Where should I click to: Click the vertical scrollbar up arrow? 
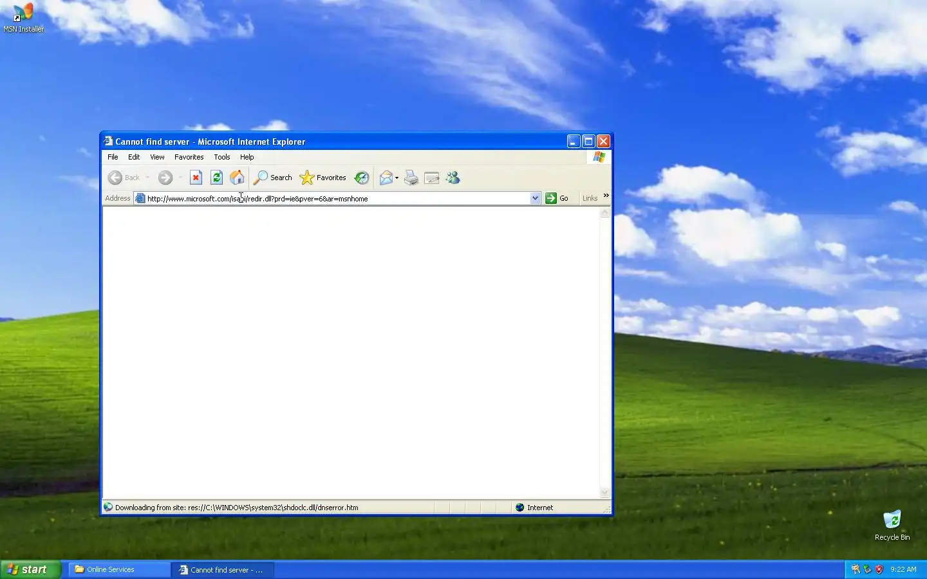(x=604, y=213)
